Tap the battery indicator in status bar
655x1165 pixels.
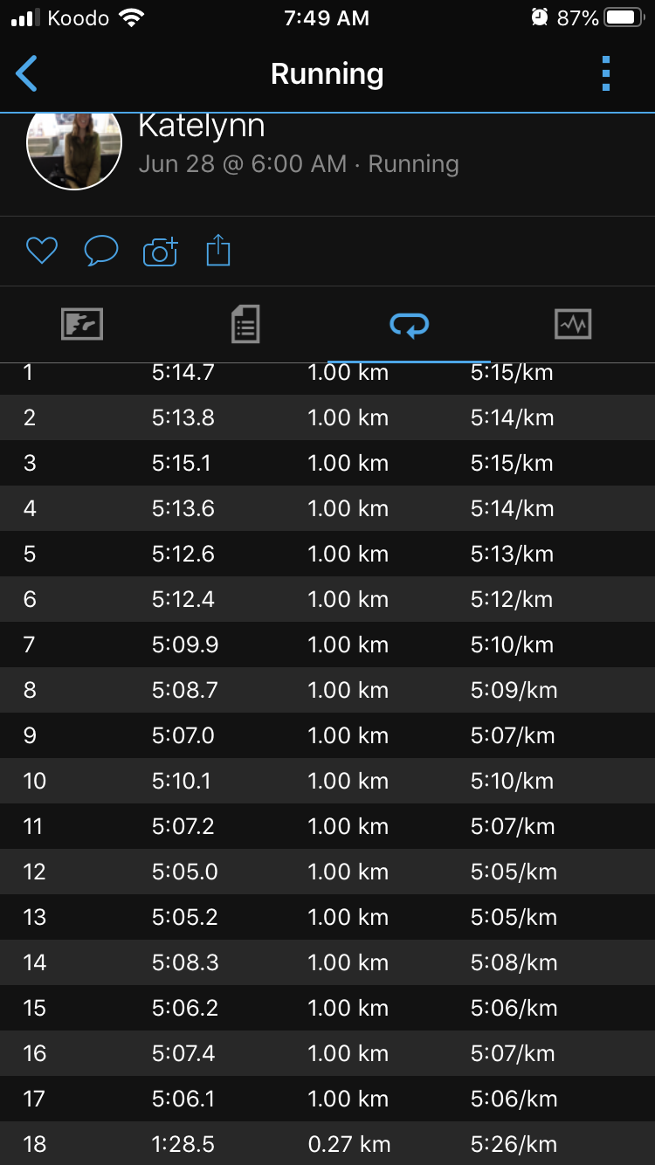(624, 18)
